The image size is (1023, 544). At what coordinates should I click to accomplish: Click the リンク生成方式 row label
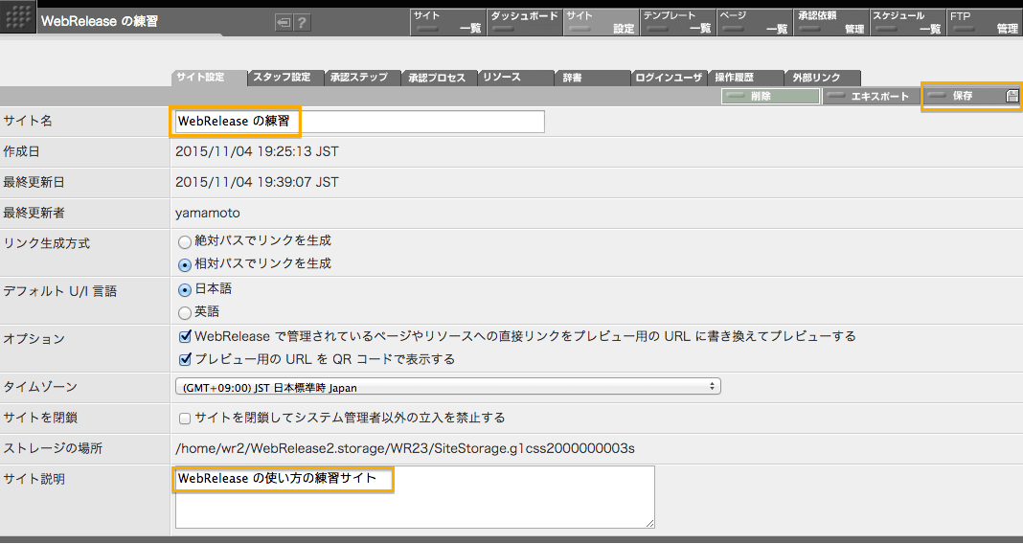click(x=46, y=243)
